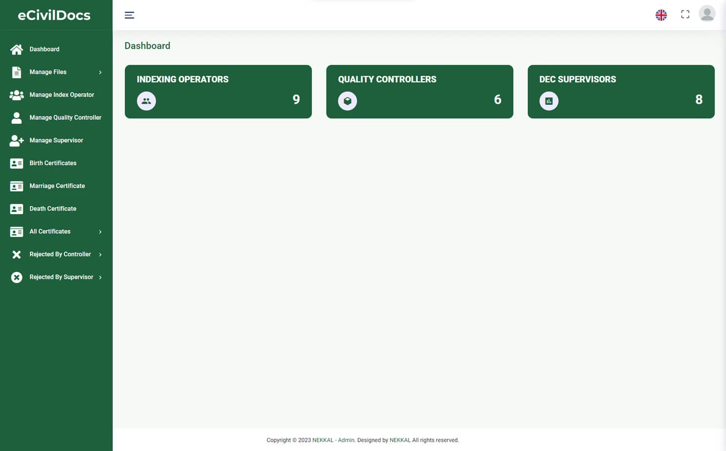The image size is (726, 451).
Task: Click the Quality Controllers cube icon
Action: [347, 101]
